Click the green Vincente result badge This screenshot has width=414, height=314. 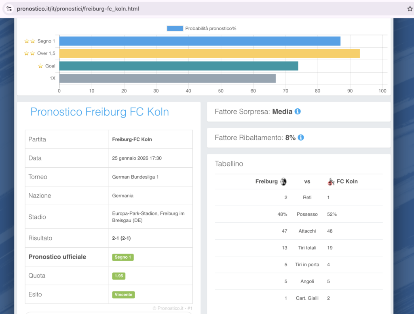click(123, 295)
